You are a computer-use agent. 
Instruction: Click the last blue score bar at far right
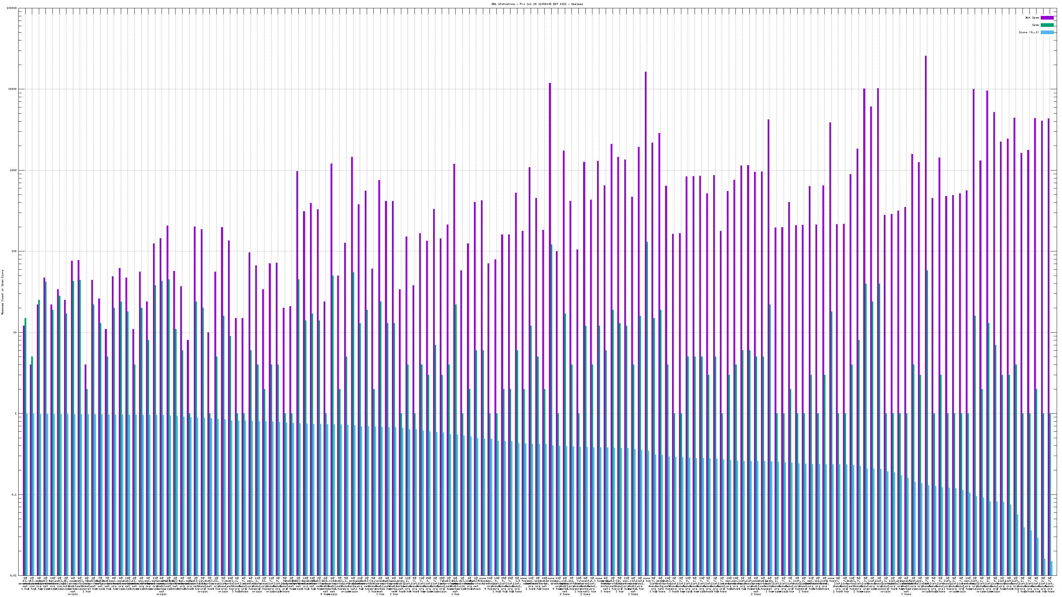1051,568
